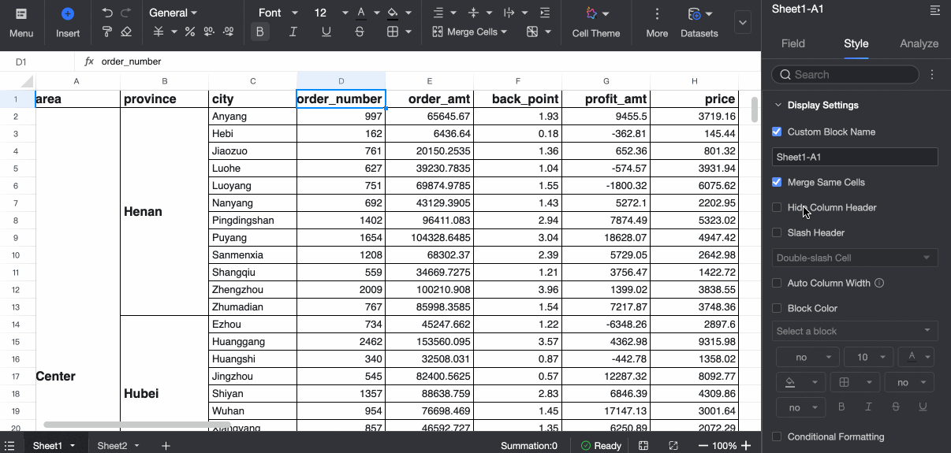Click the first decimal places icon
Viewport: 951px width, 453px height.
pos(209,32)
